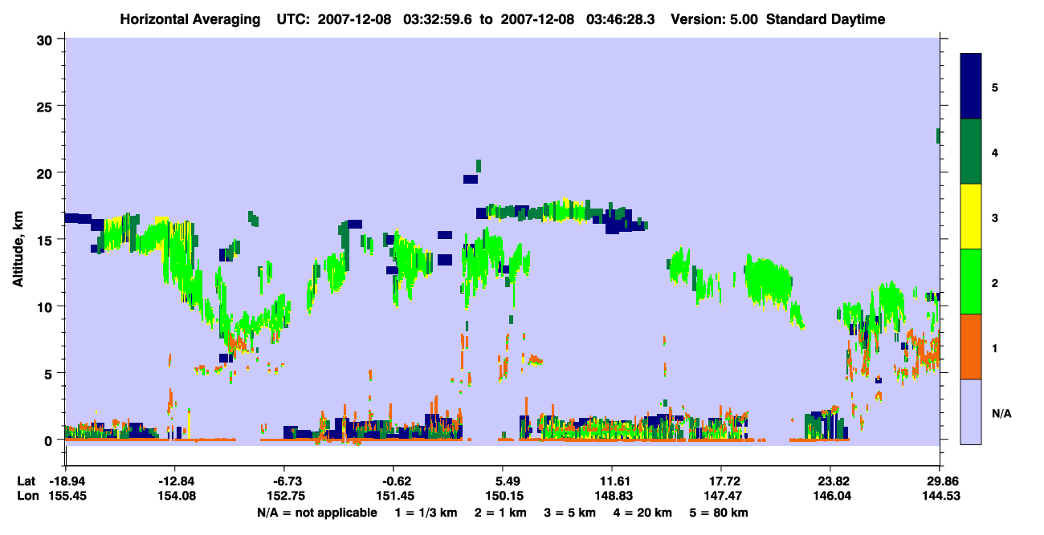Click longitude value '152.75'
Image resolution: width=1044 pixels, height=535 pixels.
point(284,496)
